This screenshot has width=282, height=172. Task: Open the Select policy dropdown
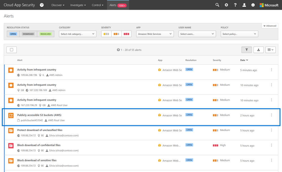[x=239, y=34]
